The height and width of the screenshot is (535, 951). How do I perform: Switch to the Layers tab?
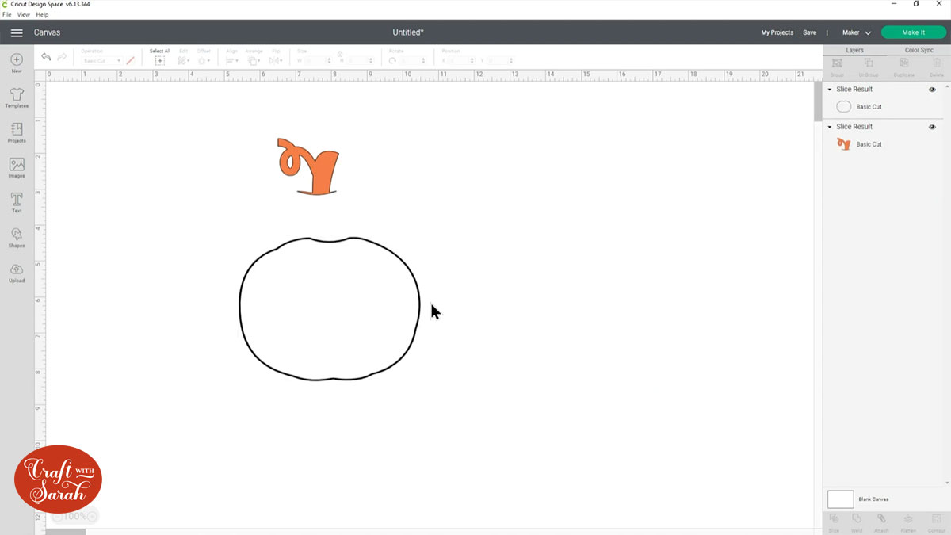point(854,50)
